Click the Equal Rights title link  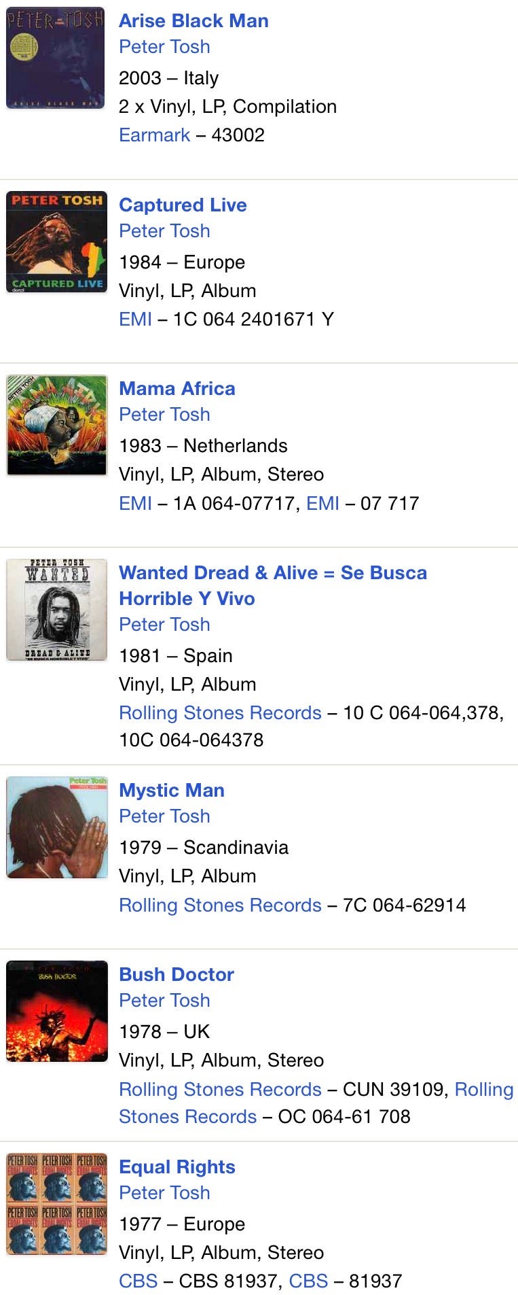pos(177,1167)
